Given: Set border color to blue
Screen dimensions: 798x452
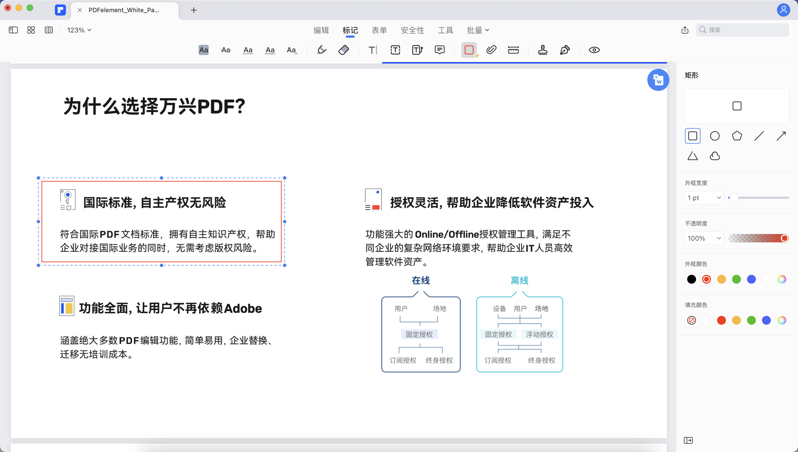Looking at the screenshot, I should (x=751, y=279).
